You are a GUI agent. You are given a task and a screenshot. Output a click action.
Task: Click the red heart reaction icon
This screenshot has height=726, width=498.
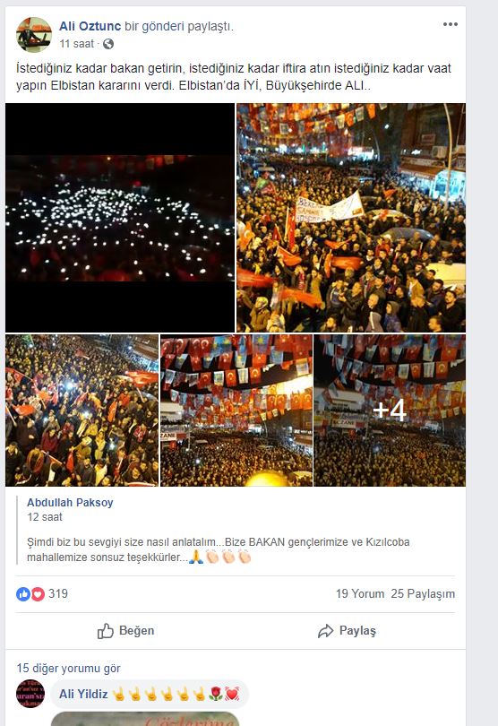(38, 593)
